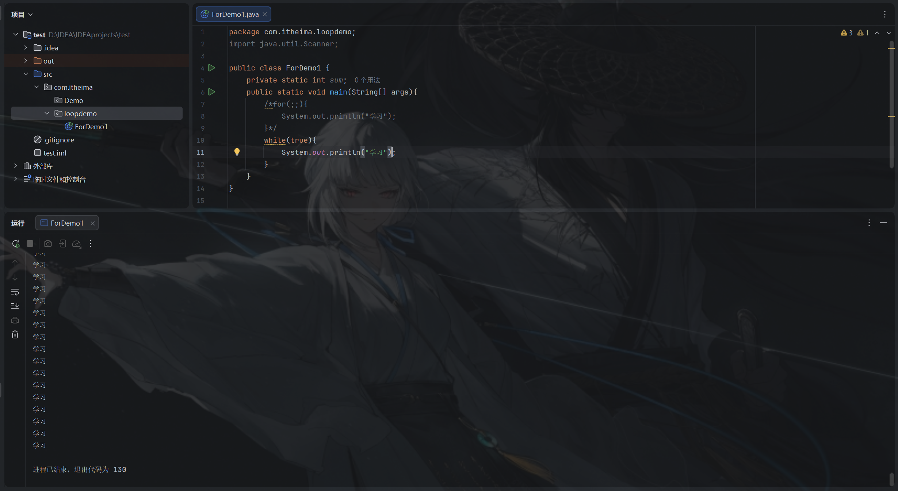Click the down arrow in console sidebar

(x=15, y=277)
